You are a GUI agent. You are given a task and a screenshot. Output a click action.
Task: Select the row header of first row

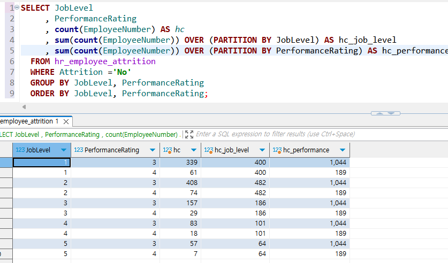[x=6, y=163]
